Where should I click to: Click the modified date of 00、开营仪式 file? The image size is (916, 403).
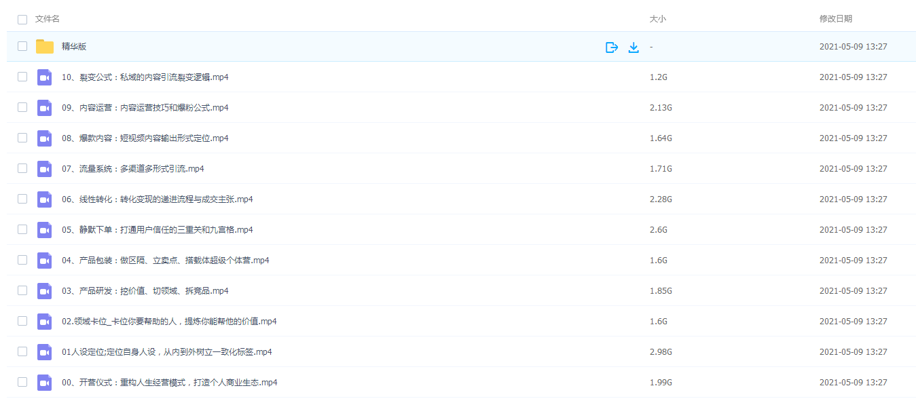coord(854,383)
